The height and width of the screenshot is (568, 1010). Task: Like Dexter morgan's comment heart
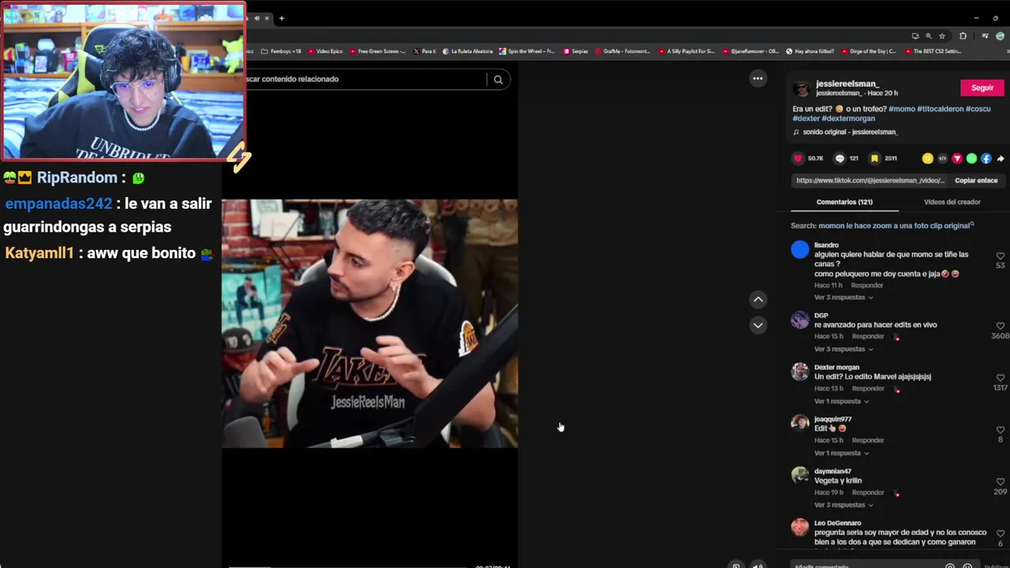pos(1001,378)
